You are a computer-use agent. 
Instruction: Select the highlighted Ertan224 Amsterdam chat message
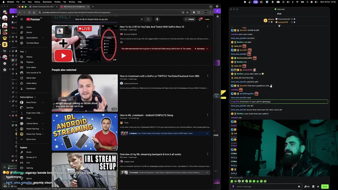click(279, 102)
